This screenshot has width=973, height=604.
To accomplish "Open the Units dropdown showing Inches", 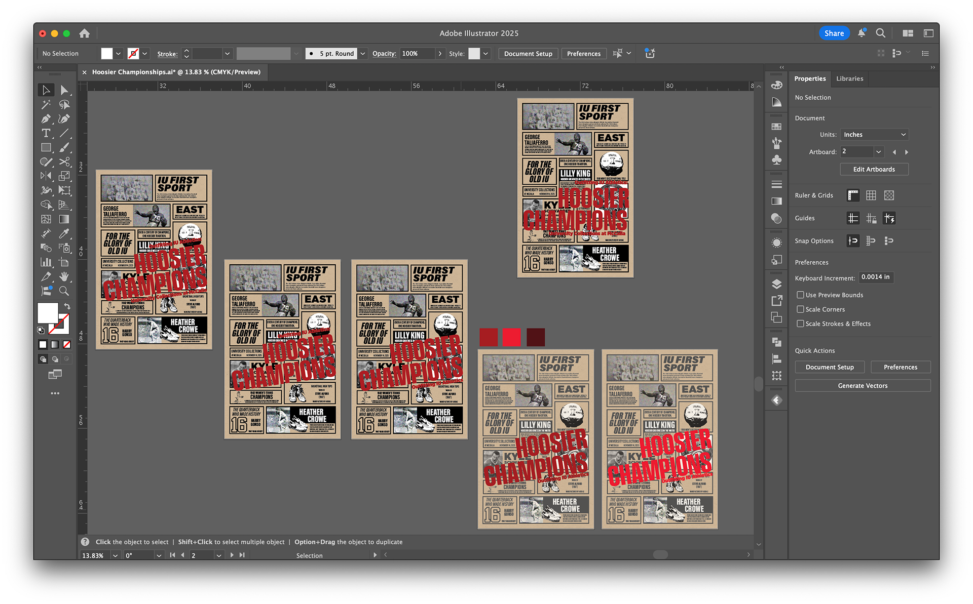I will (x=874, y=134).
